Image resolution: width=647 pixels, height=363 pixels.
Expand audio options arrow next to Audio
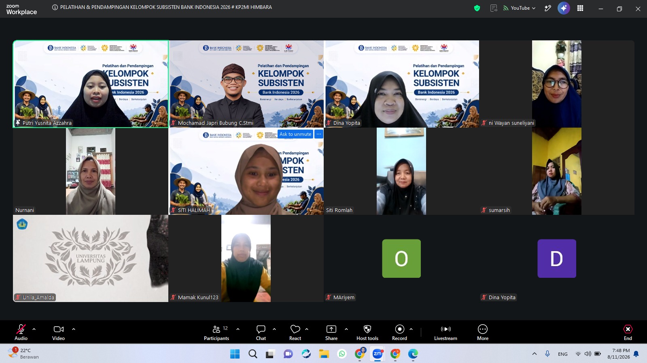coord(34,329)
